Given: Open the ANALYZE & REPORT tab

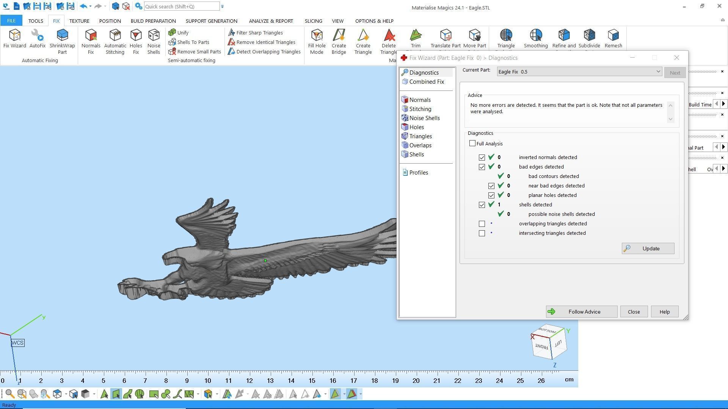Looking at the screenshot, I should coord(271,21).
